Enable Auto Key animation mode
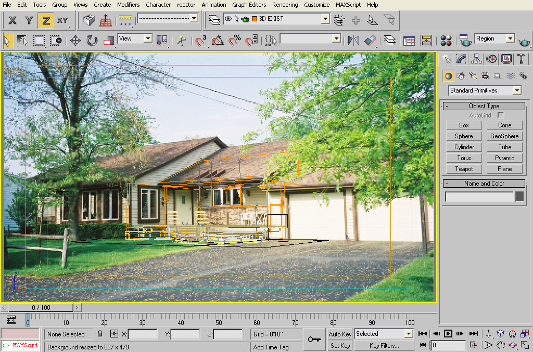This screenshot has width=533, height=352. point(340,334)
